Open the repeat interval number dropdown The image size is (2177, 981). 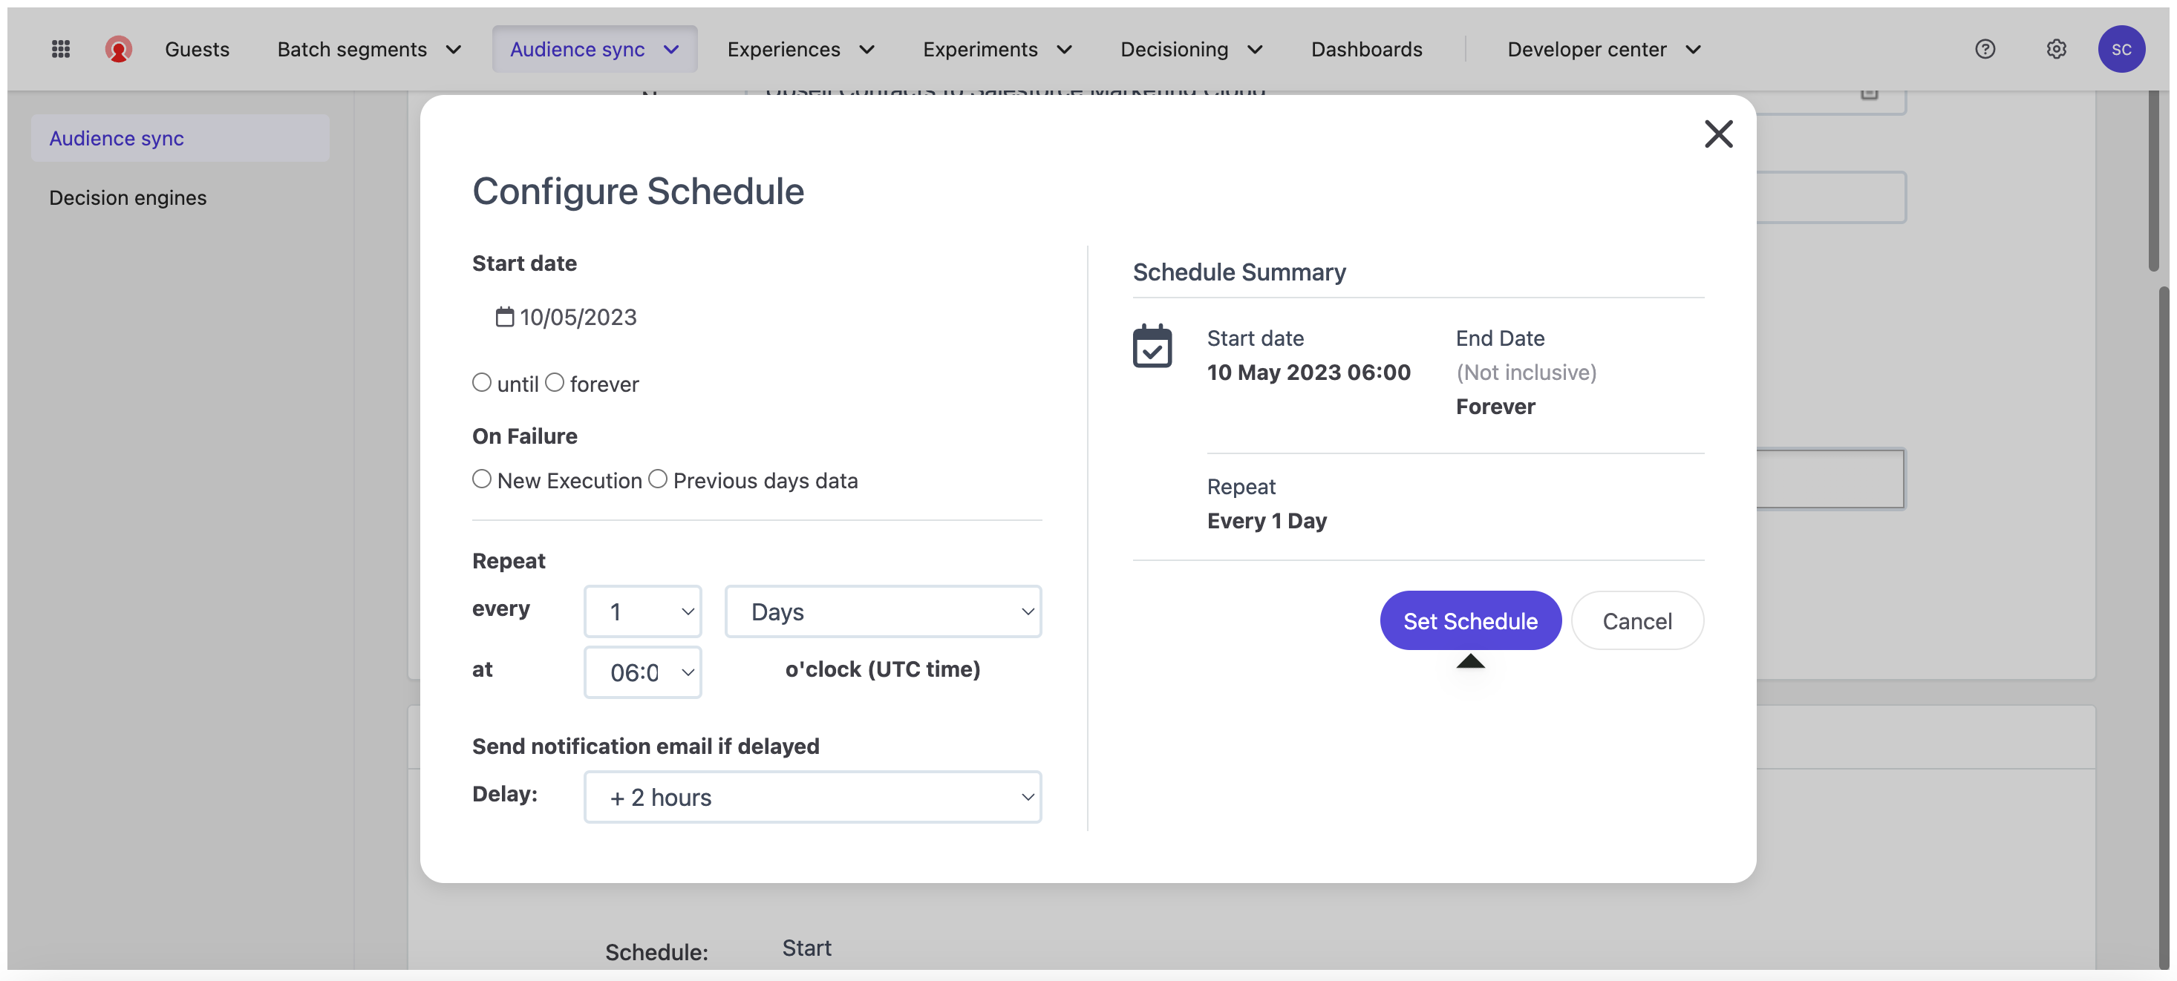(642, 611)
